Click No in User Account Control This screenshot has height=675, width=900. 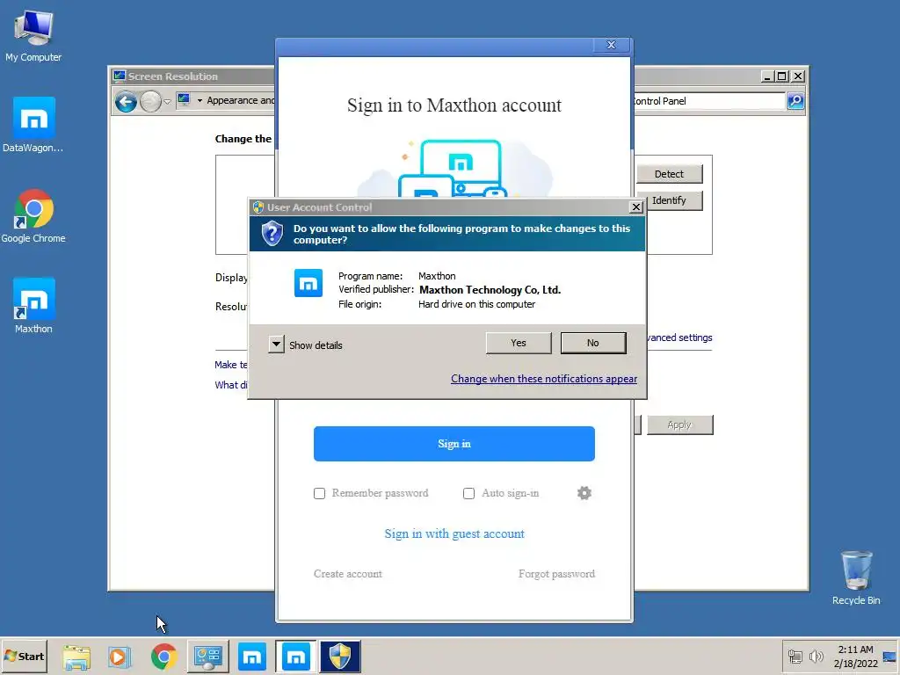[593, 343]
